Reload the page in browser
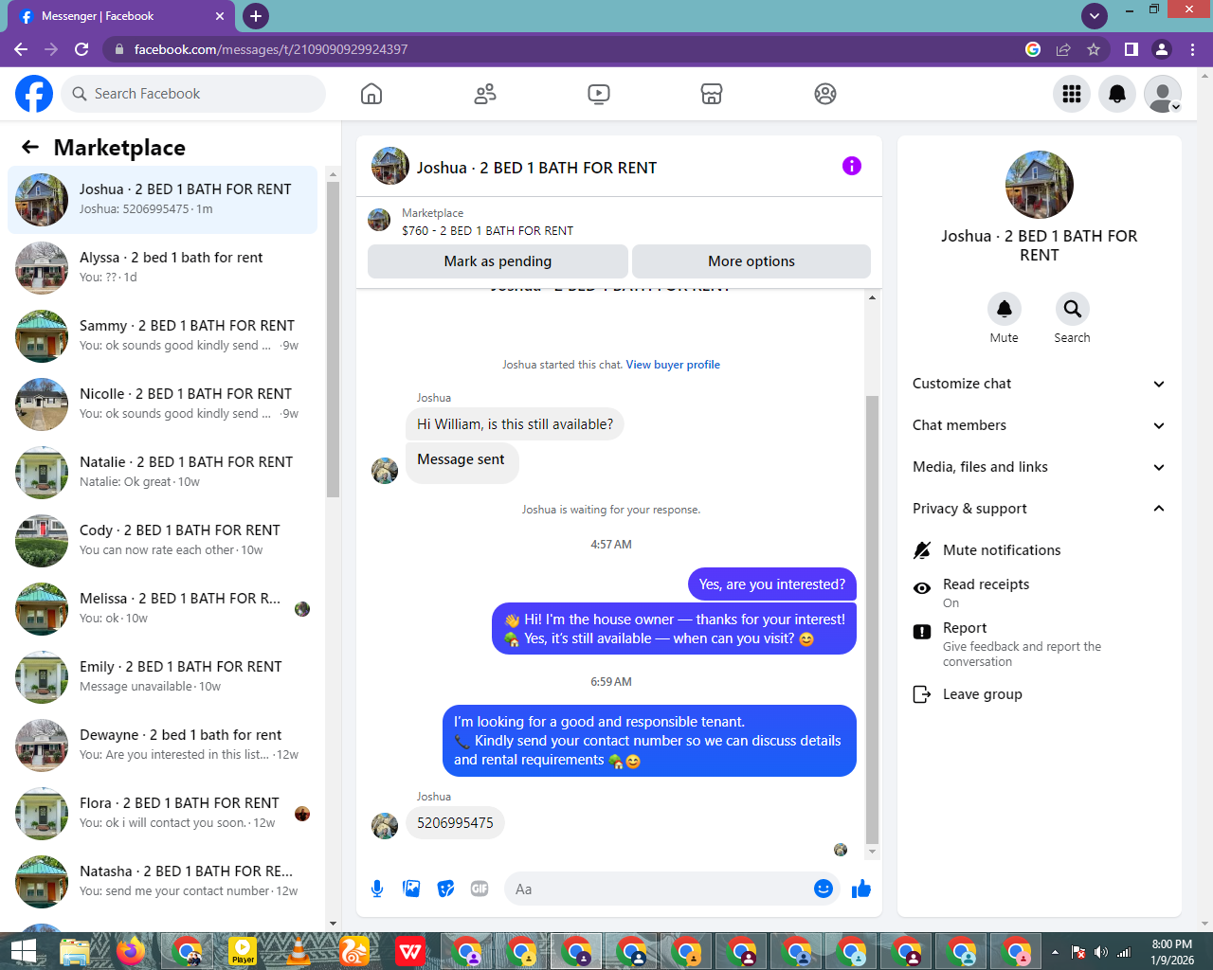The image size is (1213, 970). click(81, 49)
